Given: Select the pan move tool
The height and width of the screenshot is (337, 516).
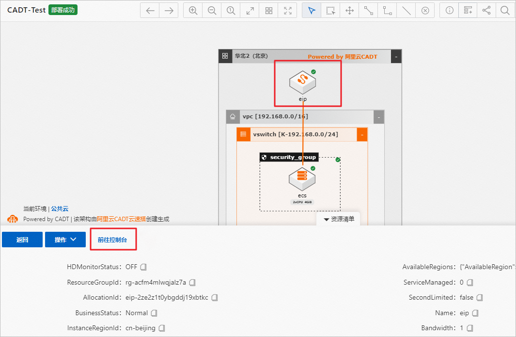Looking at the screenshot, I should pyautogui.click(x=349, y=11).
